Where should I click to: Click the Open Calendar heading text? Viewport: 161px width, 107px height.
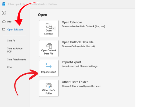point(72,22)
